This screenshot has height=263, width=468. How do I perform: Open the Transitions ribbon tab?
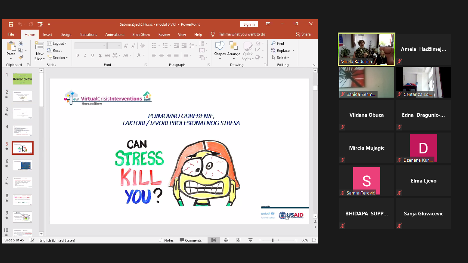[x=88, y=34]
